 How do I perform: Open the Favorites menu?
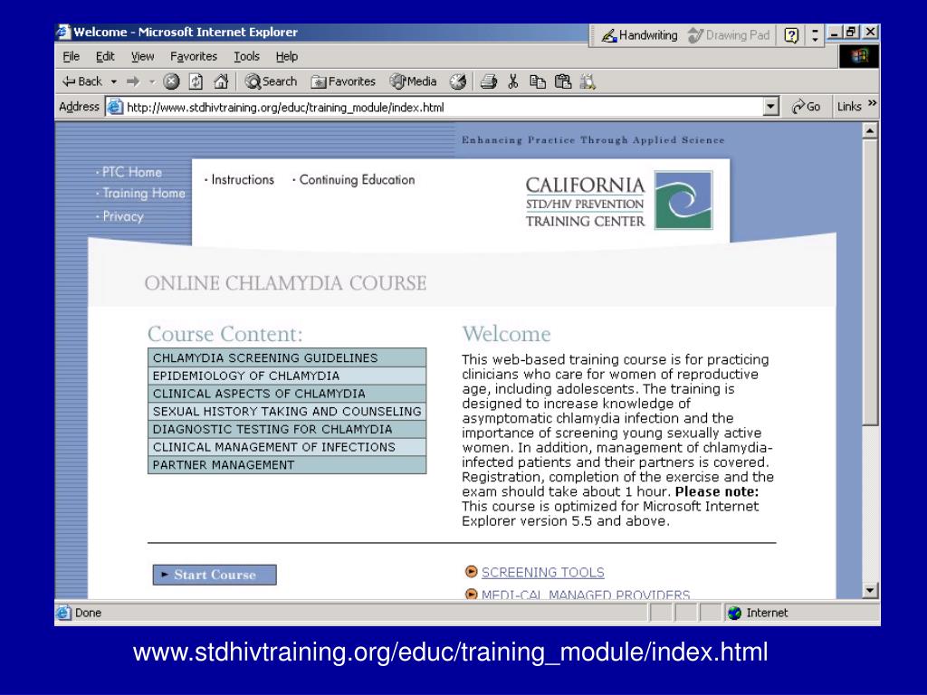click(194, 57)
